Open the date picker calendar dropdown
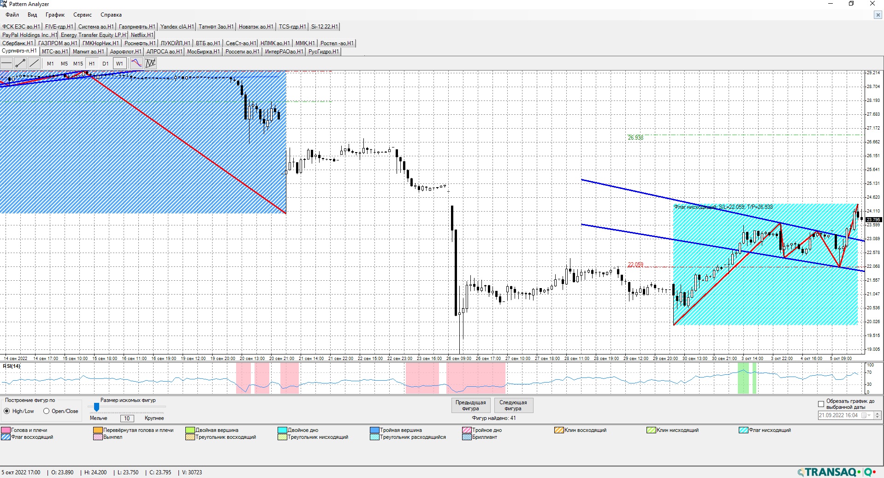This screenshot has width=884, height=478. pos(869,415)
